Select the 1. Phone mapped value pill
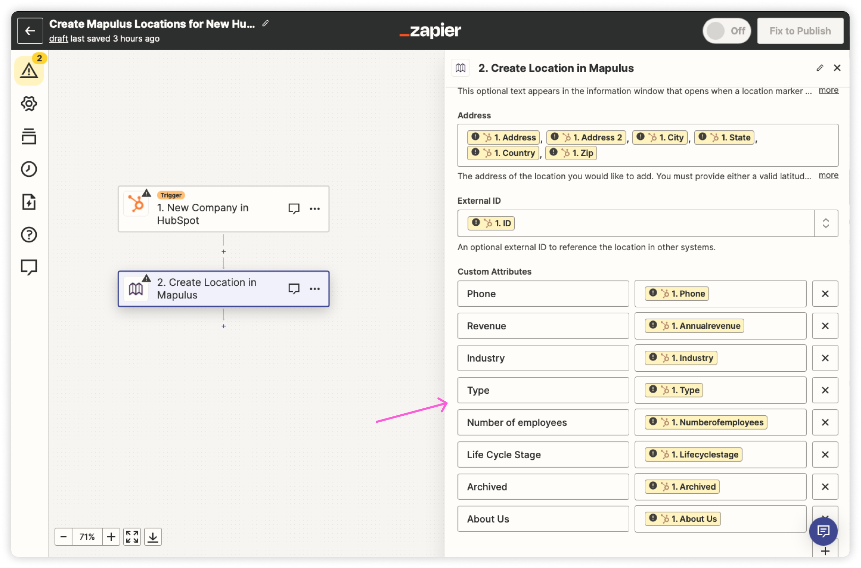Viewport: 861px width, 568px height. pos(676,294)
